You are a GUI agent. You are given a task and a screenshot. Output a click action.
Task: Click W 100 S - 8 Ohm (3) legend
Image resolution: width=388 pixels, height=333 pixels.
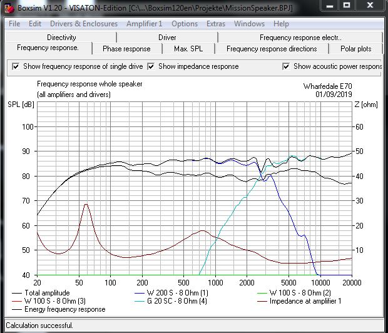[x=49, y=301]
